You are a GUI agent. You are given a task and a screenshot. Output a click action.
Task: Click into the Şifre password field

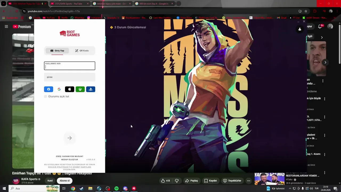(x=70, y=77)
